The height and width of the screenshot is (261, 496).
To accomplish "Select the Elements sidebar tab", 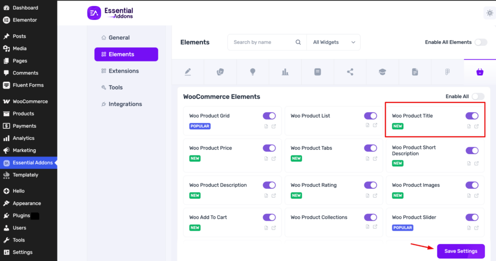I will pyautogui.click(x=126, y=54).
